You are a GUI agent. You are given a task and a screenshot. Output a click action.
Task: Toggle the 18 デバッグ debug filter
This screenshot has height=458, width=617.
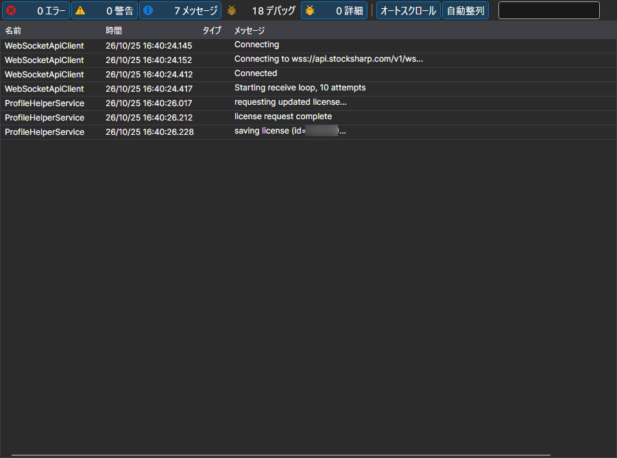point(261,10)
